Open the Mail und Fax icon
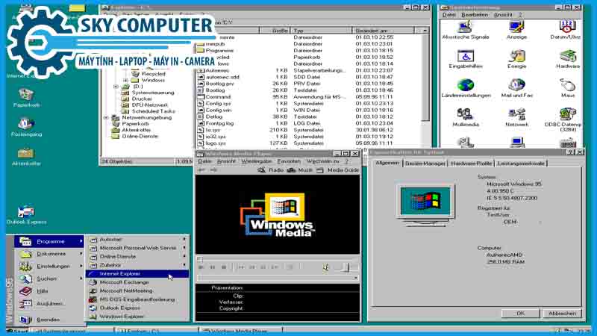This screenshot has width=597, height=336. (x=516, y=88)
